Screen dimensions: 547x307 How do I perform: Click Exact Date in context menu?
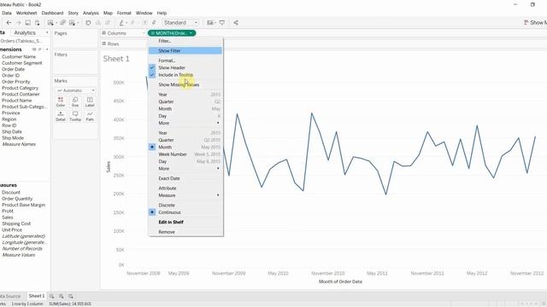tap(185, 178)
